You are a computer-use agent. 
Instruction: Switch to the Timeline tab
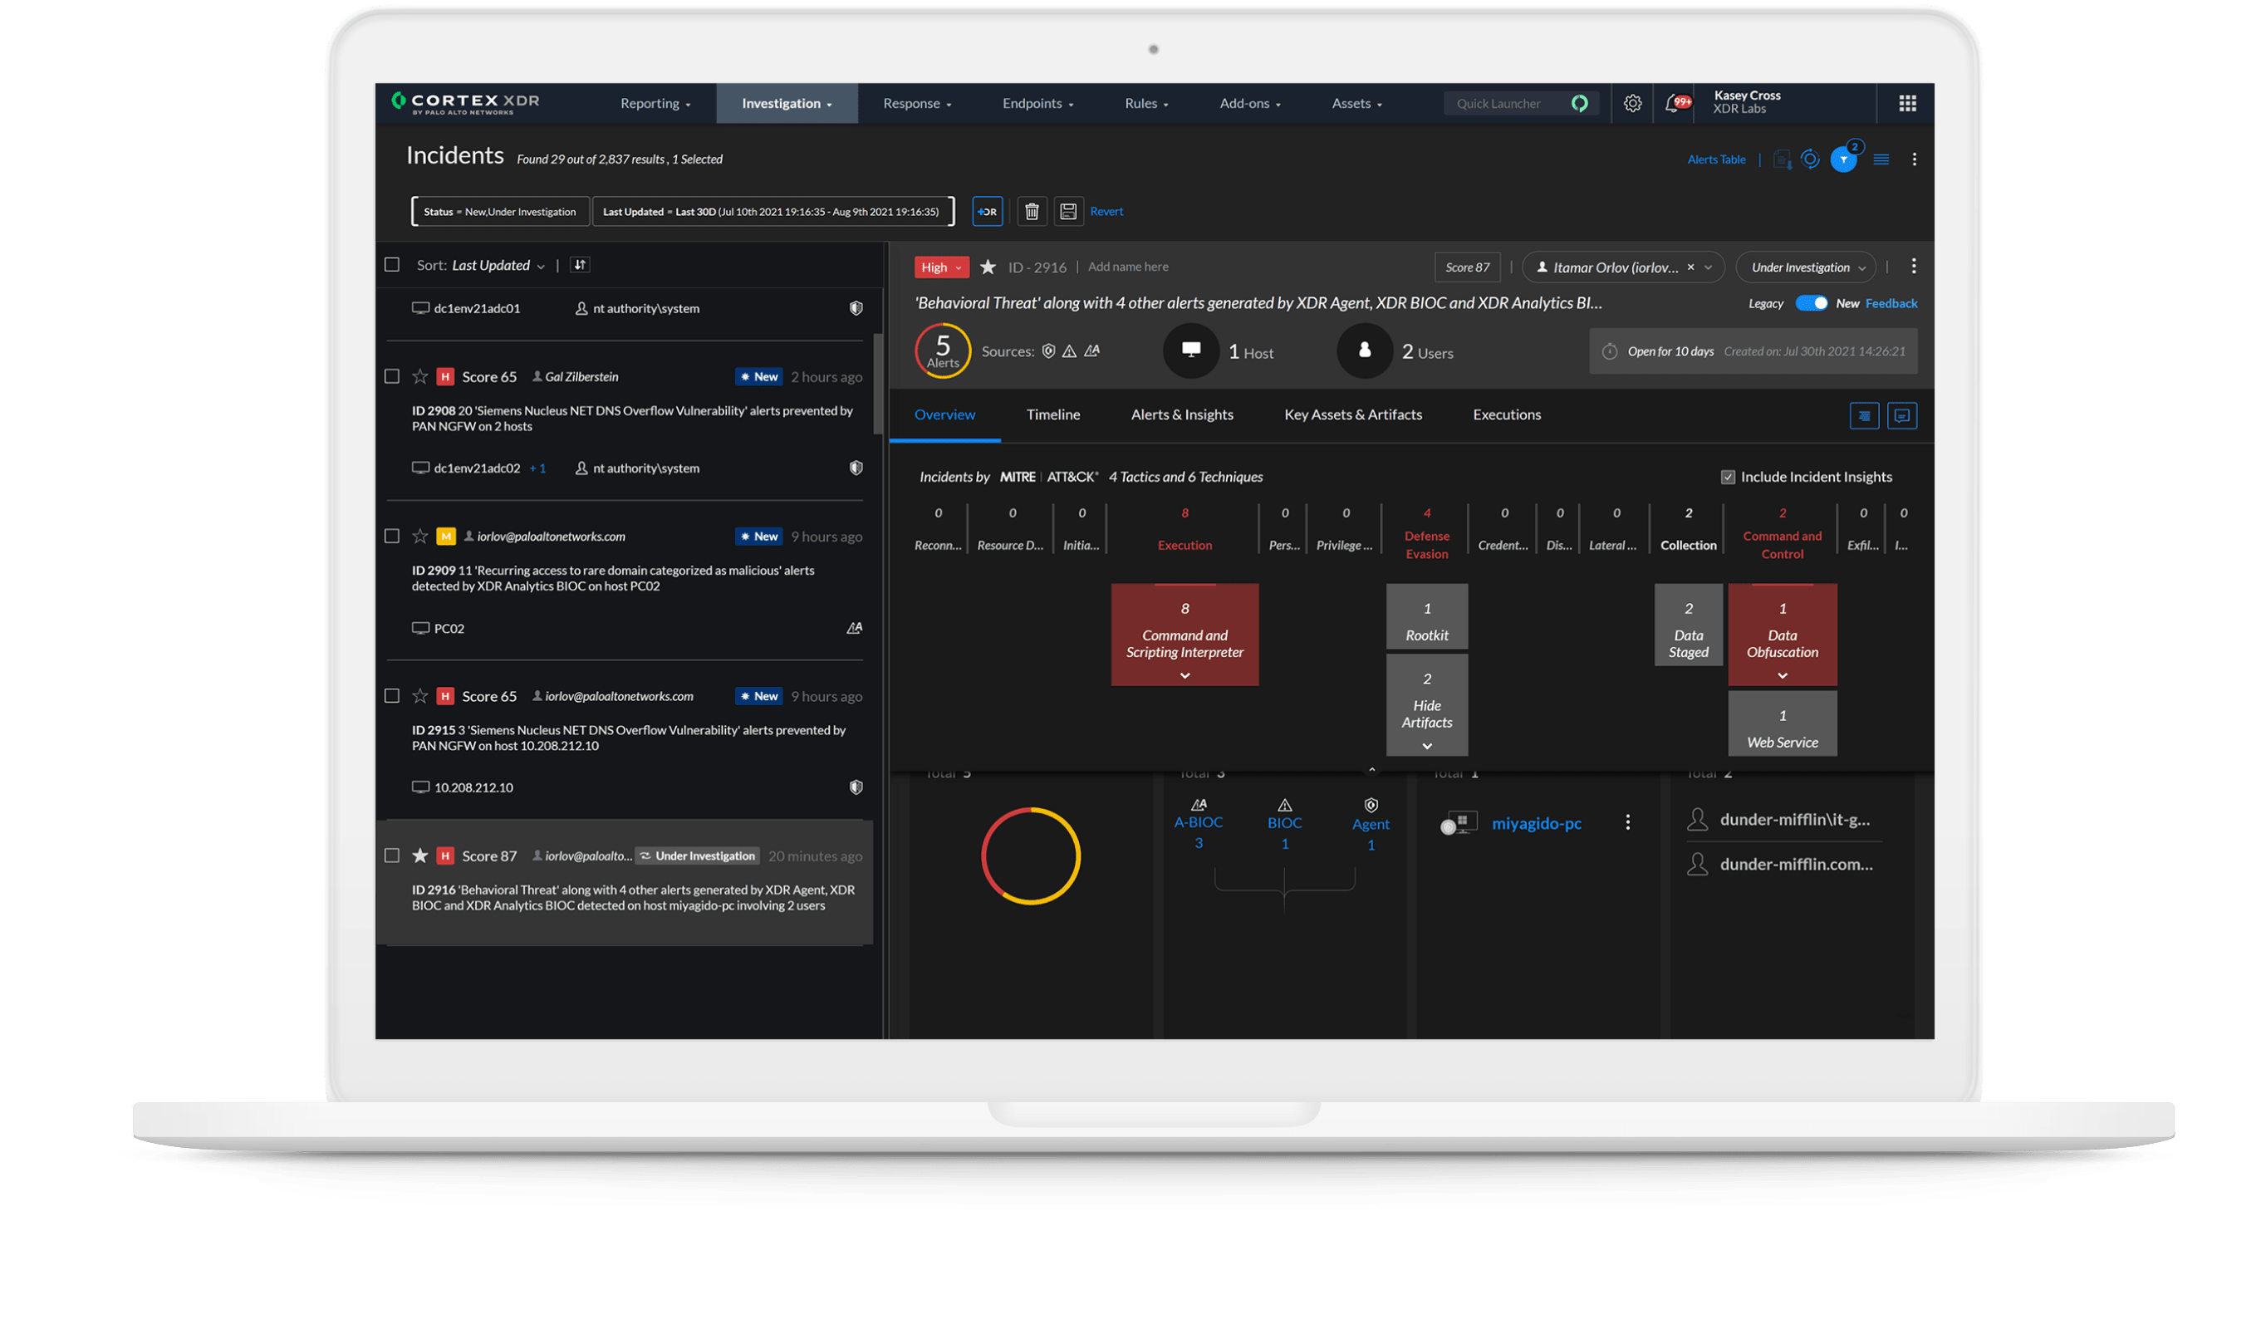[1053, 414]
